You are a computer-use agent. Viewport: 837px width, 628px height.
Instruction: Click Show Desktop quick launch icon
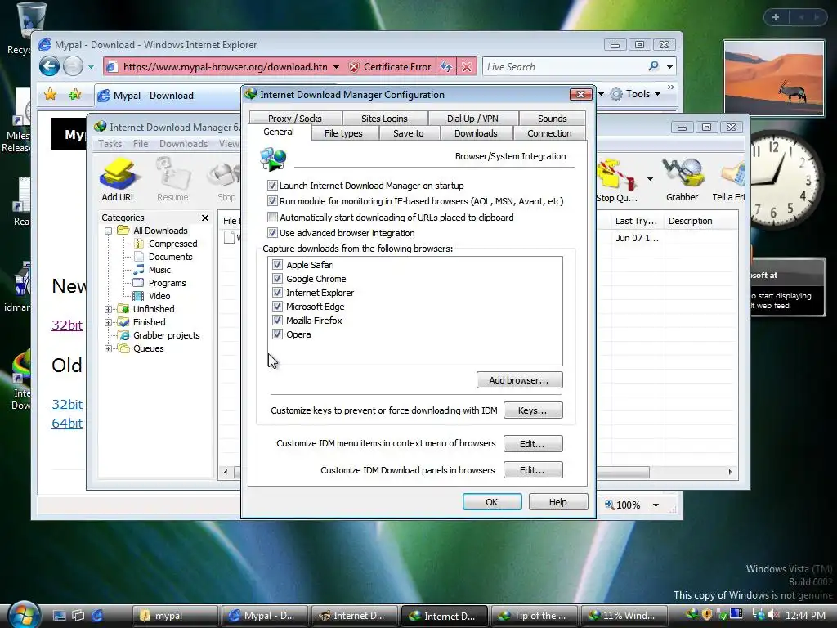pos(59,616)
